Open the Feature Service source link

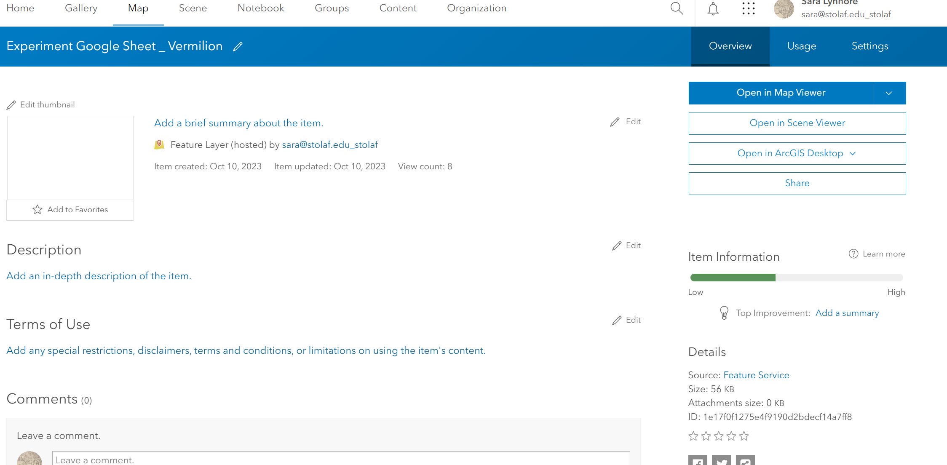(x=757, y=375)
